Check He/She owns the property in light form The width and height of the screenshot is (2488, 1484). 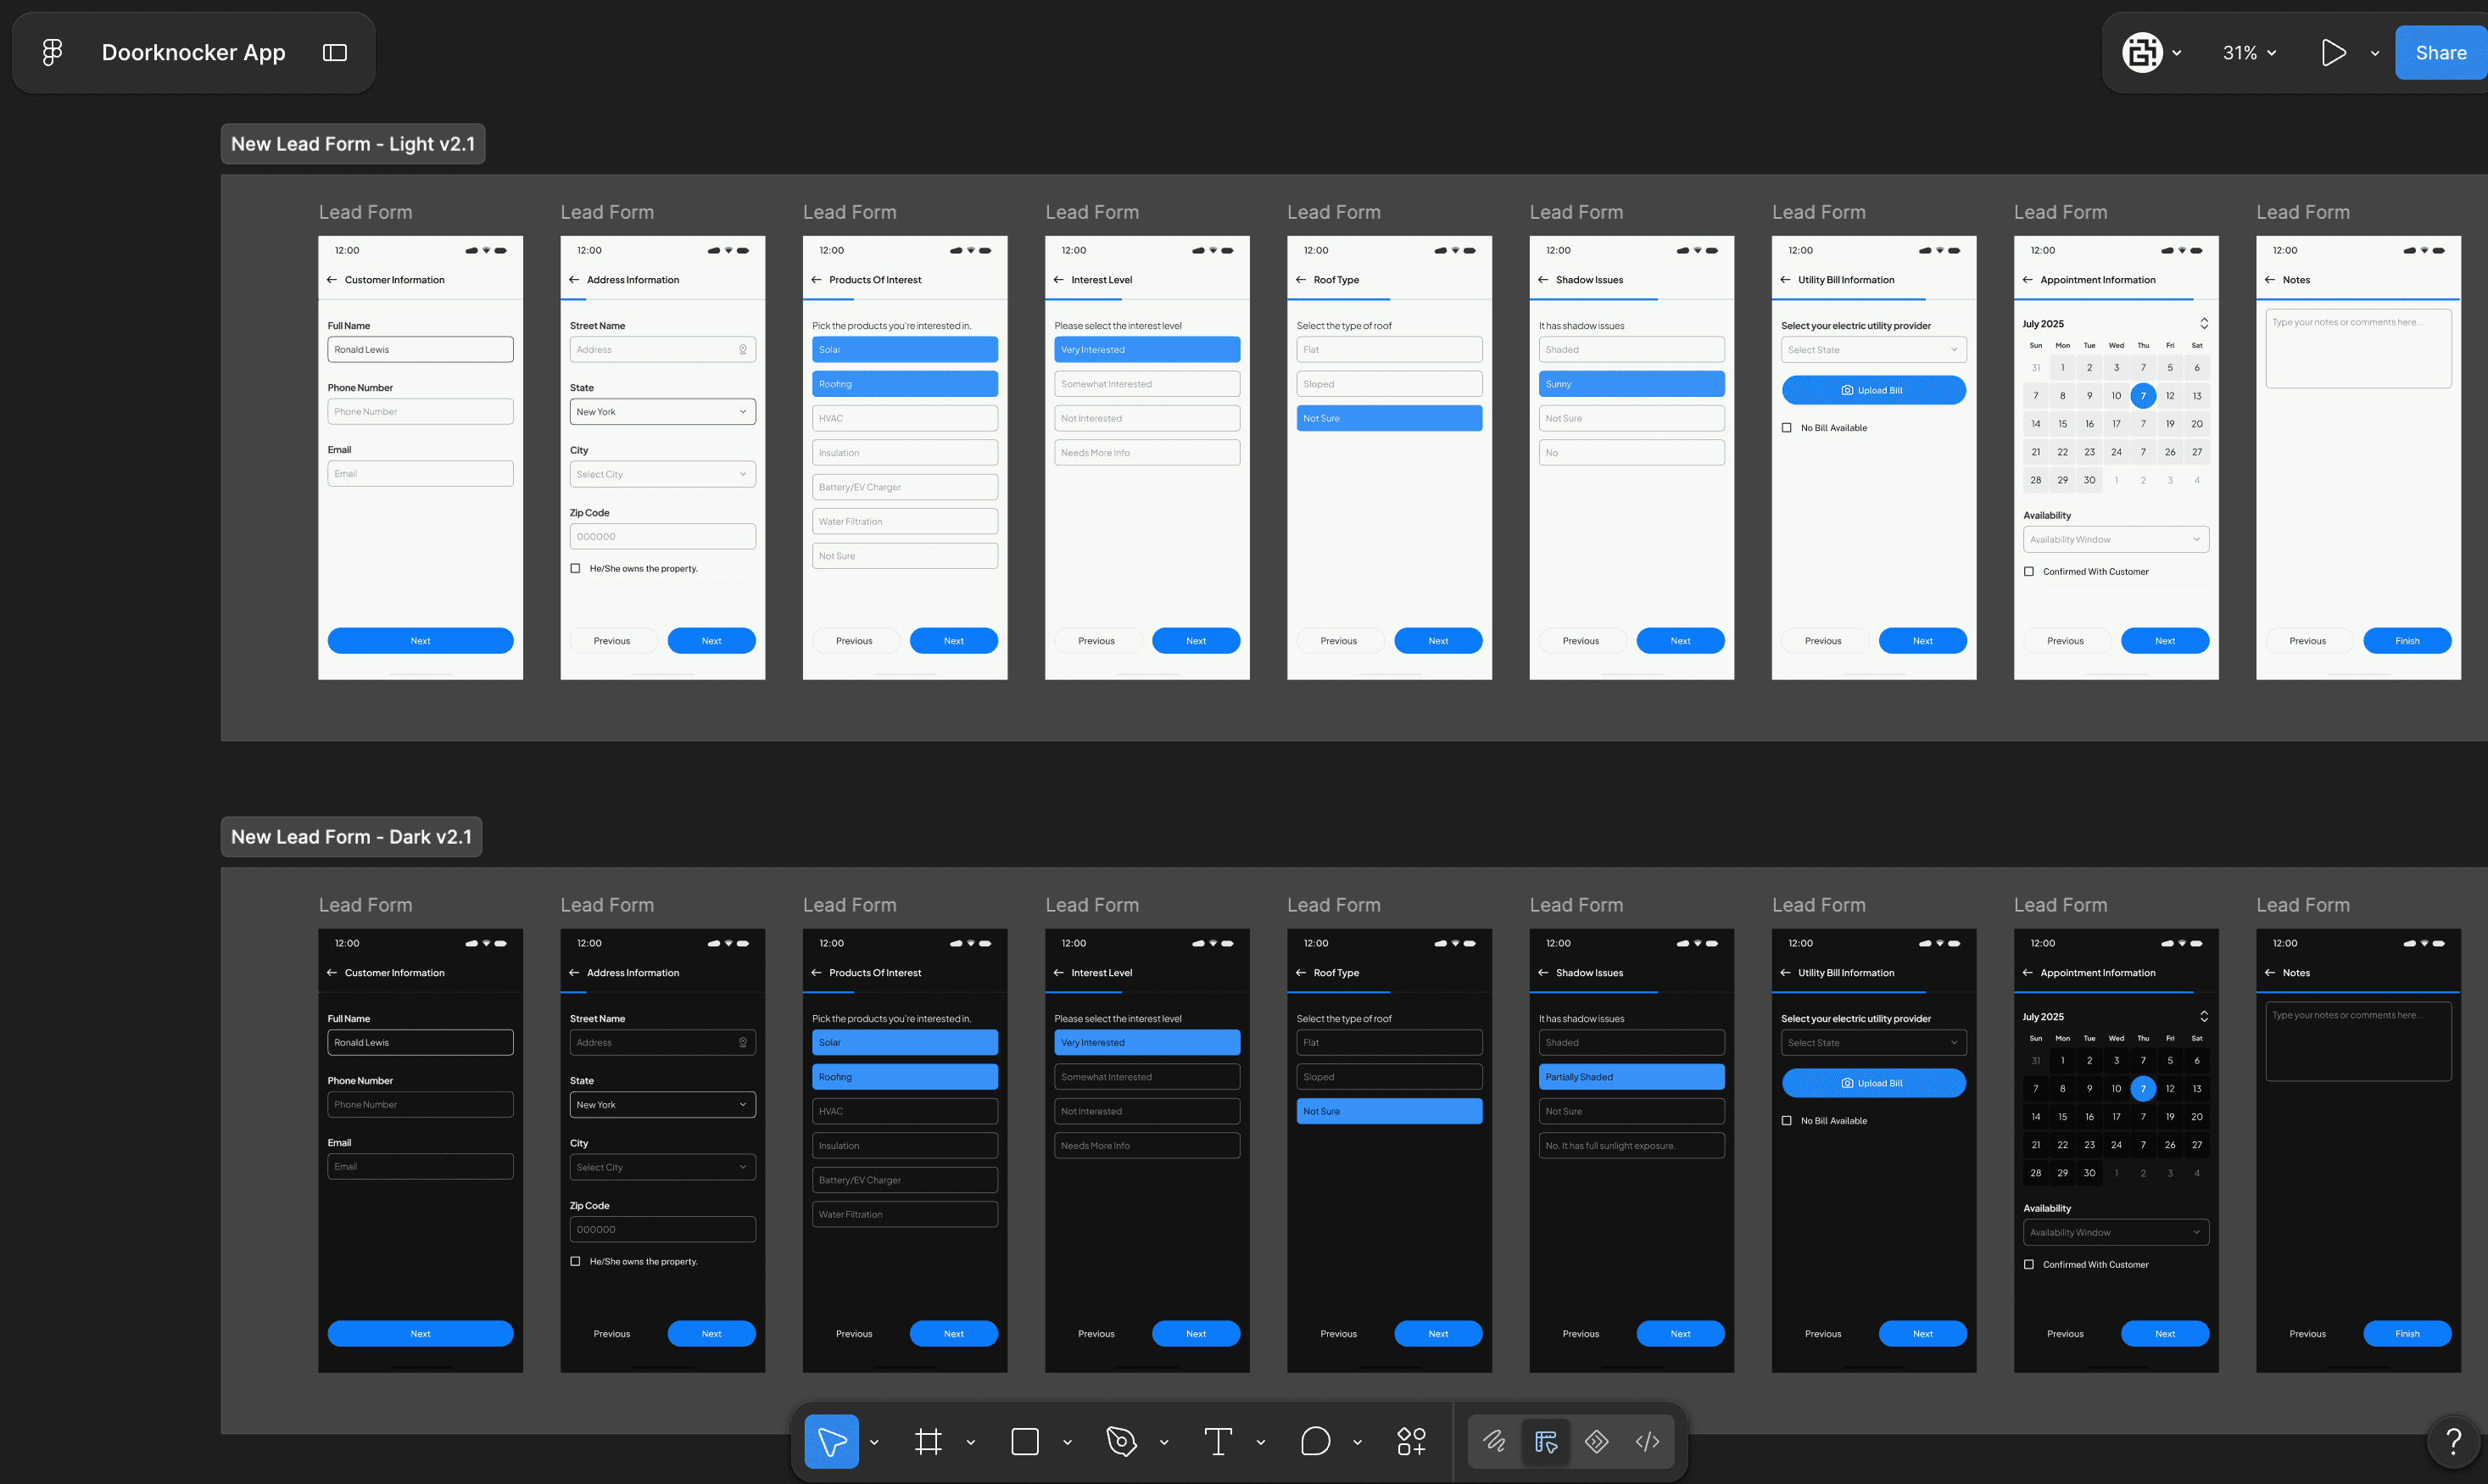(x=575, y=568)
